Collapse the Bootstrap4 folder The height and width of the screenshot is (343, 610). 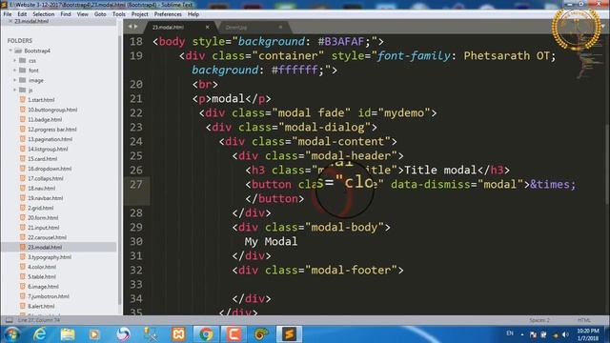click(10, 50)
